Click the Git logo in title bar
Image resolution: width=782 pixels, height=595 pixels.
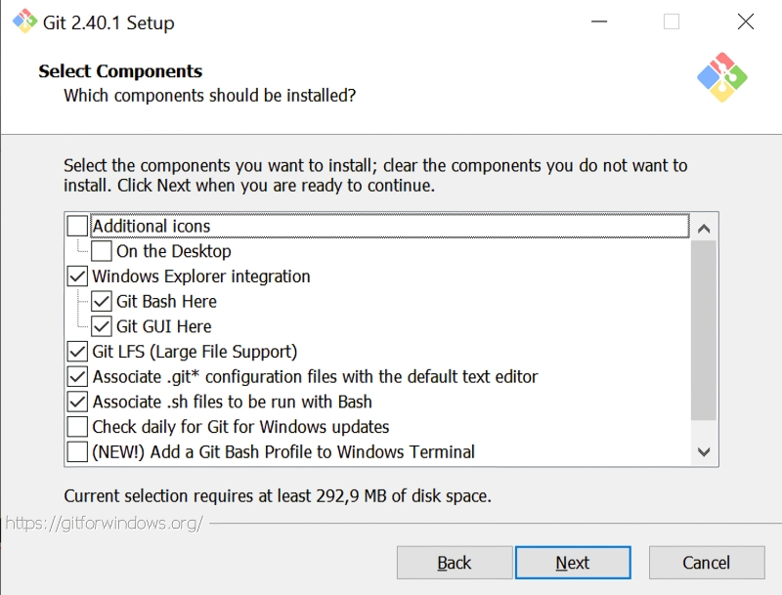pyautogui.click(x=24, y=21)
